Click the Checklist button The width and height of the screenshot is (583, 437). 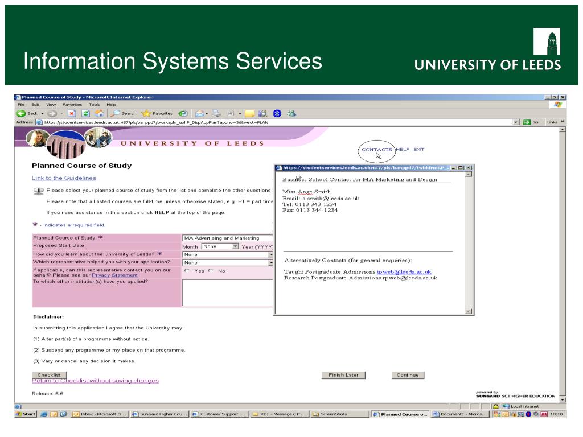[49, 375]
